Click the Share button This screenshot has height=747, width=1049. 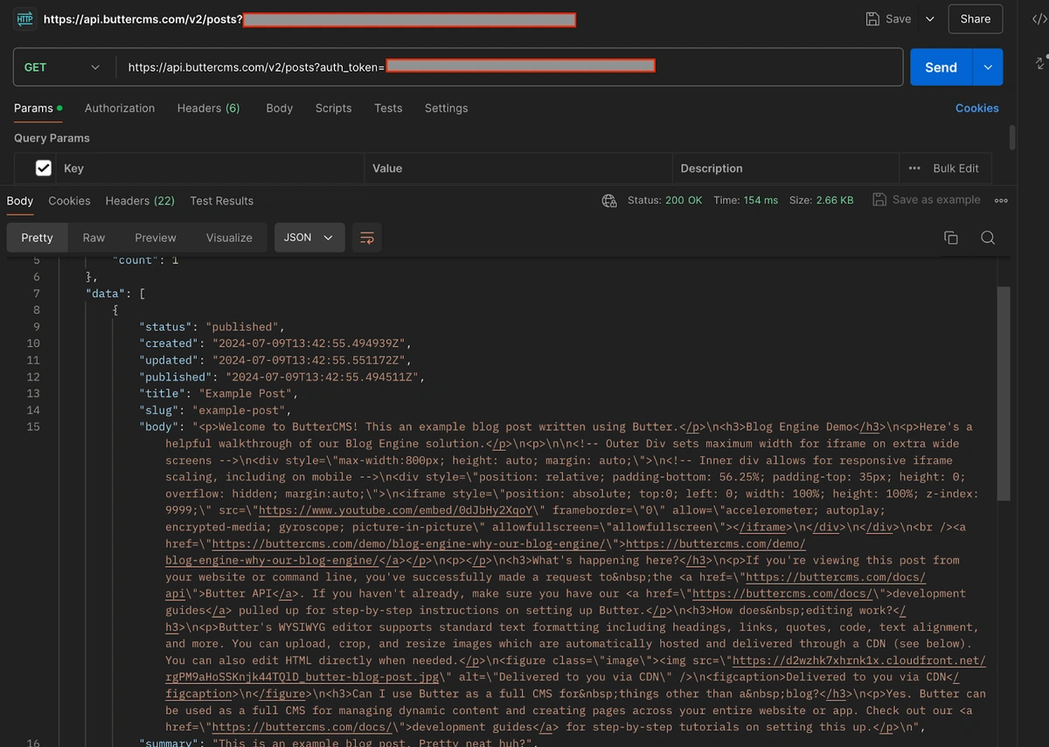[x=976, y=18]
